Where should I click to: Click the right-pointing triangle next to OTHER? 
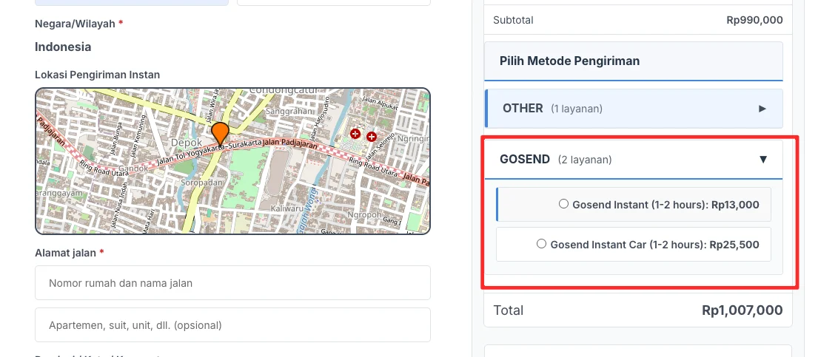pyautogui.click(x=762, y=109)
